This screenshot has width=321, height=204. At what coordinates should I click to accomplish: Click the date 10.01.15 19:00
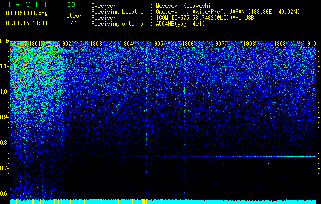click(26, 23)
